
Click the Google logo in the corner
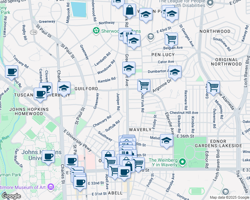(x=11, y=196)
